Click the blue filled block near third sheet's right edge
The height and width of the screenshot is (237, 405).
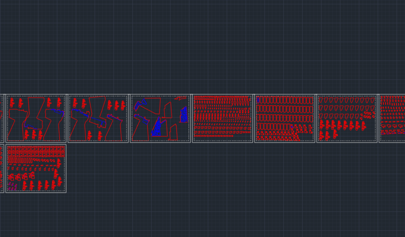tap(184, 115)
